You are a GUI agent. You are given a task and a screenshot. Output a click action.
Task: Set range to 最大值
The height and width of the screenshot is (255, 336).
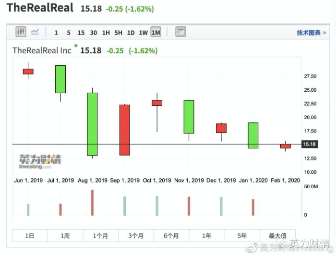(277, 236)
